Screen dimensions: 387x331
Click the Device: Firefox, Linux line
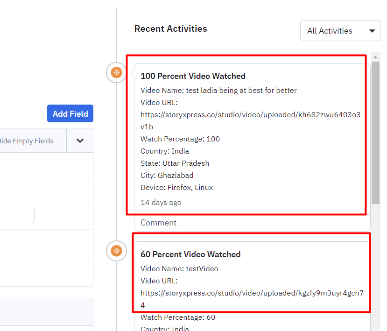177,187
